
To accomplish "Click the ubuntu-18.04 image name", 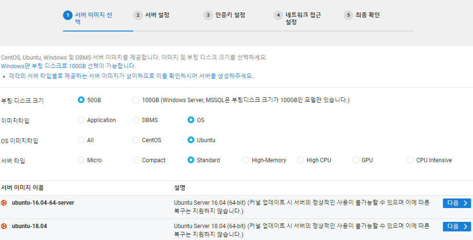I will click(x=30, y=226).
